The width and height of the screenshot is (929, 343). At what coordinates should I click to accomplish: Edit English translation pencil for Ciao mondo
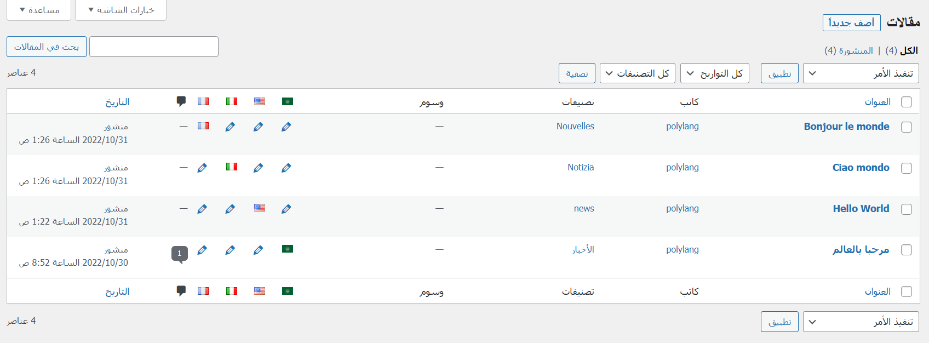pos(259,168)
